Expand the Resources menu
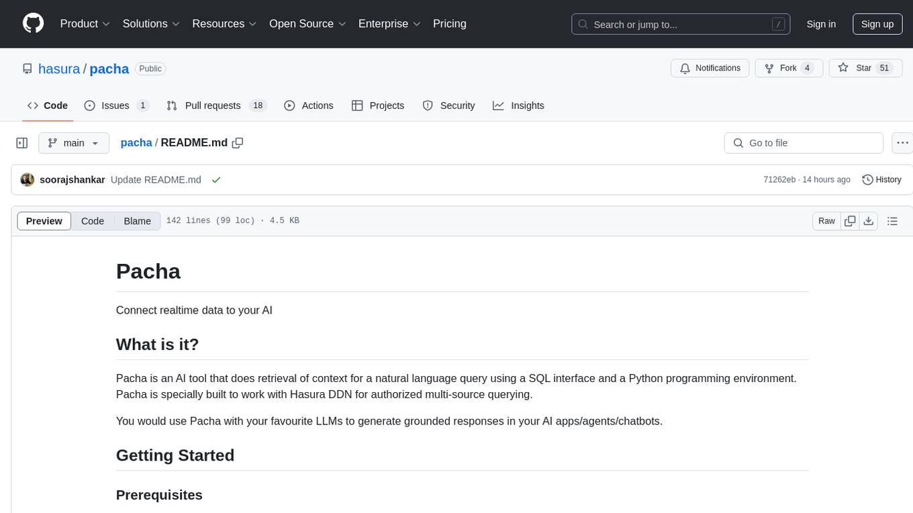Viewport: 913px width, 513px height. 224,24
